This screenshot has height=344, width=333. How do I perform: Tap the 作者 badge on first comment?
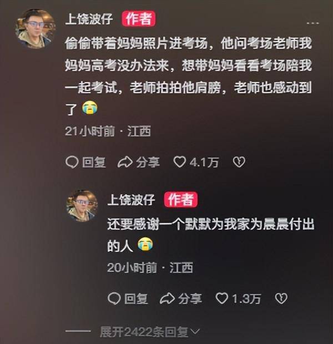click(139, 19)
